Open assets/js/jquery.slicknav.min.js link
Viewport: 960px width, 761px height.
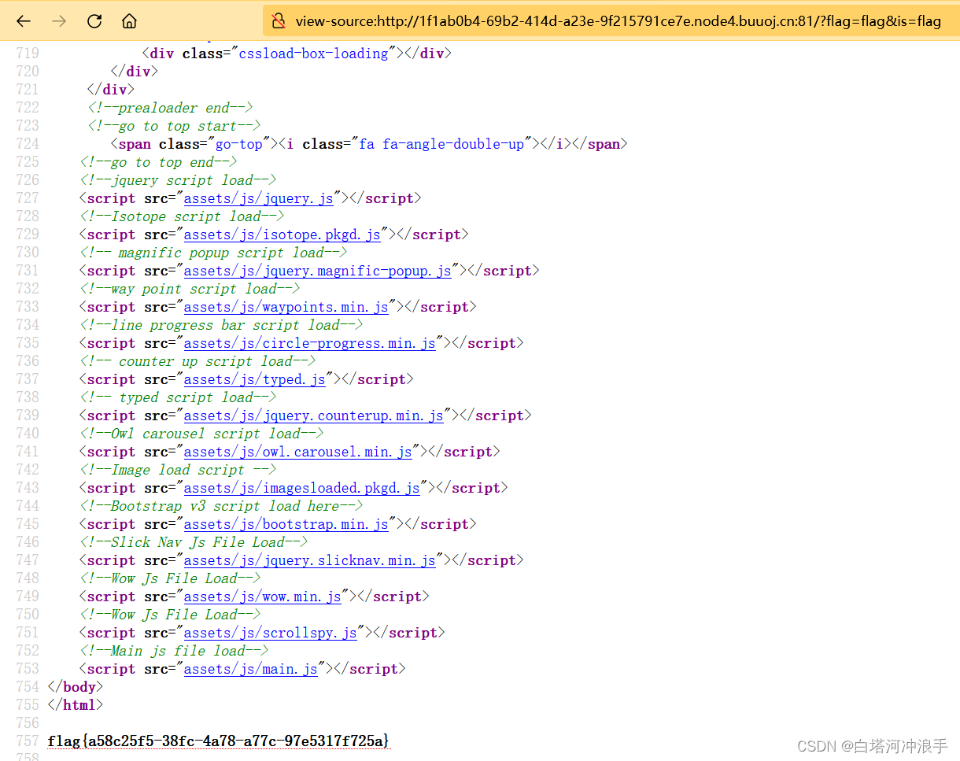(x=309, y=560)
